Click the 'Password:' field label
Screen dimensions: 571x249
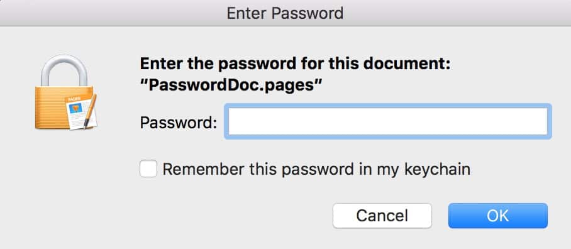coord(179,122)
